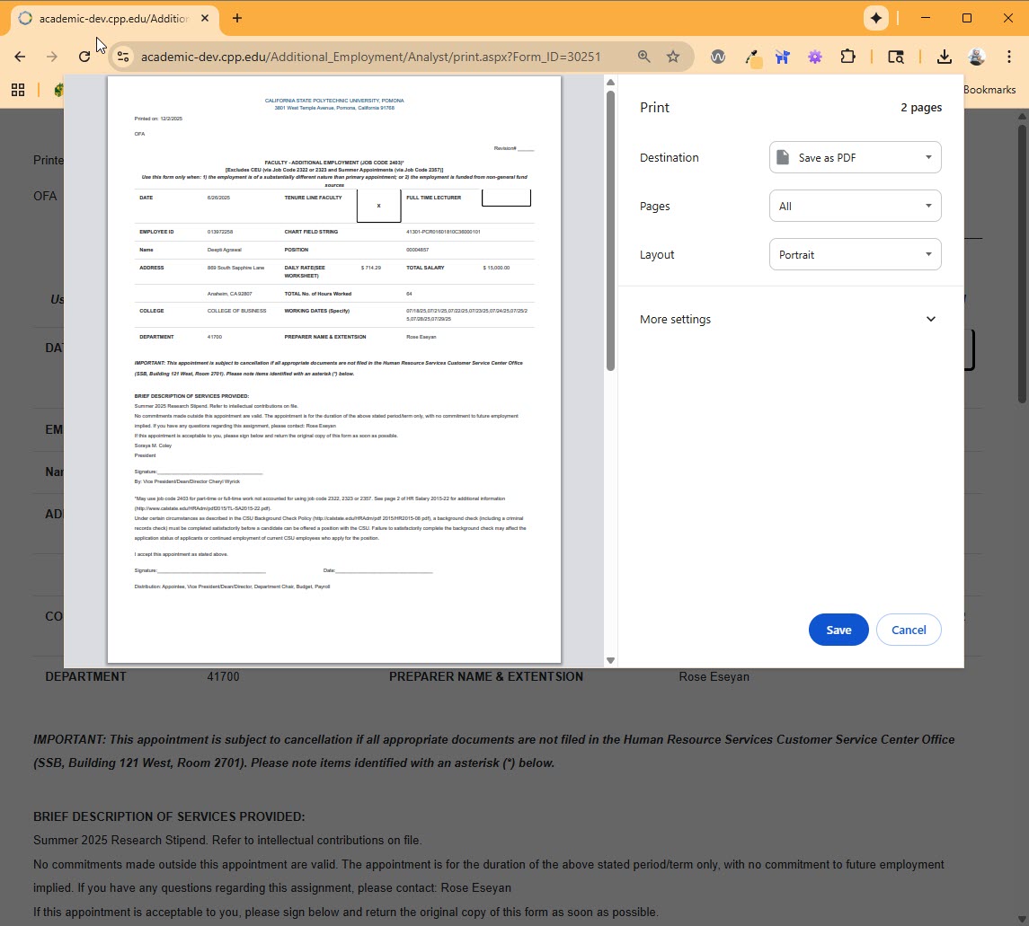Open the Destination dropdown
The width and height of the screenshot is (1029, 926).
855,157
